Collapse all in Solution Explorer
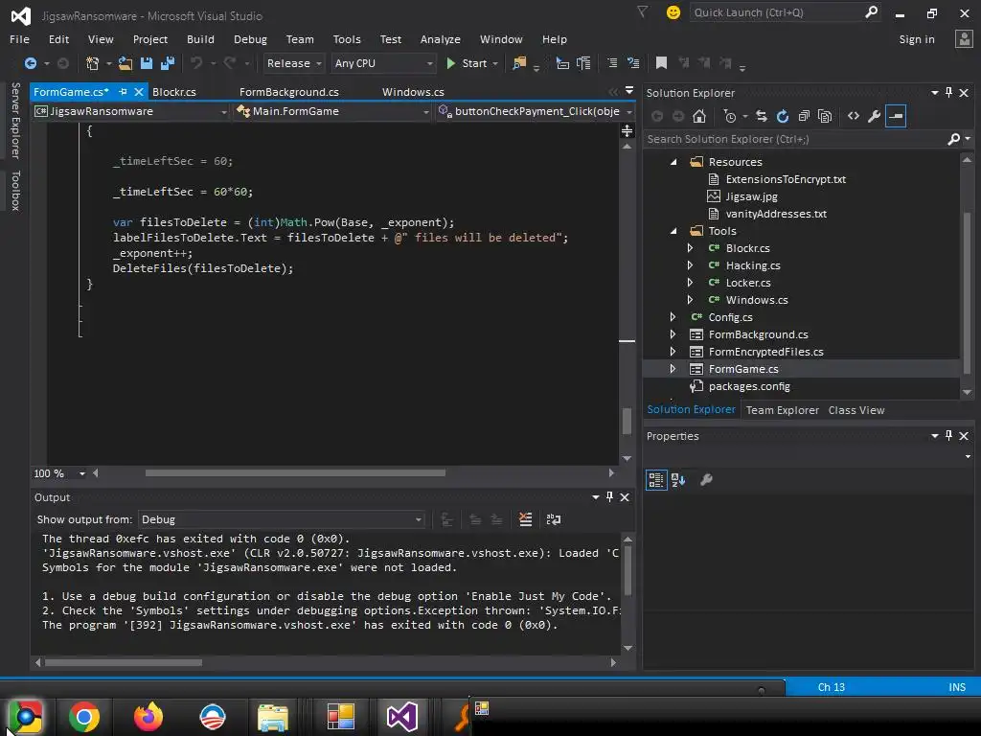981x736 pixels. click(804, 116)
